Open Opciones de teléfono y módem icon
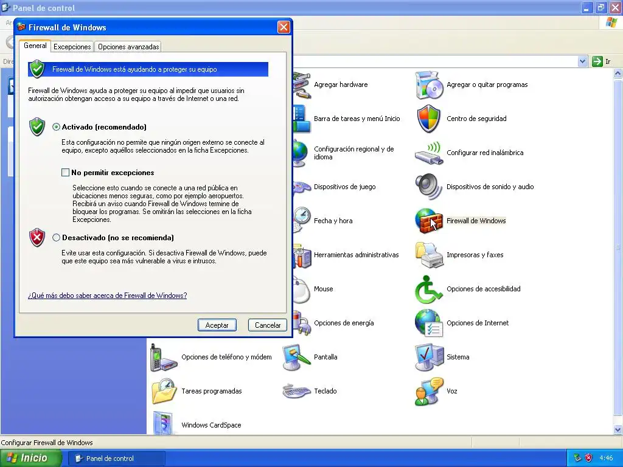The width and height of the screenshot is (623, 467). tap(163, 358)
